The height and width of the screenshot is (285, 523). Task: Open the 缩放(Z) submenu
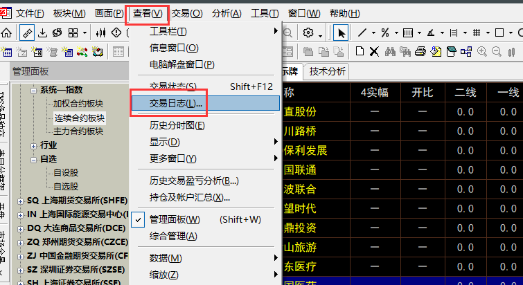pos(206,275)
